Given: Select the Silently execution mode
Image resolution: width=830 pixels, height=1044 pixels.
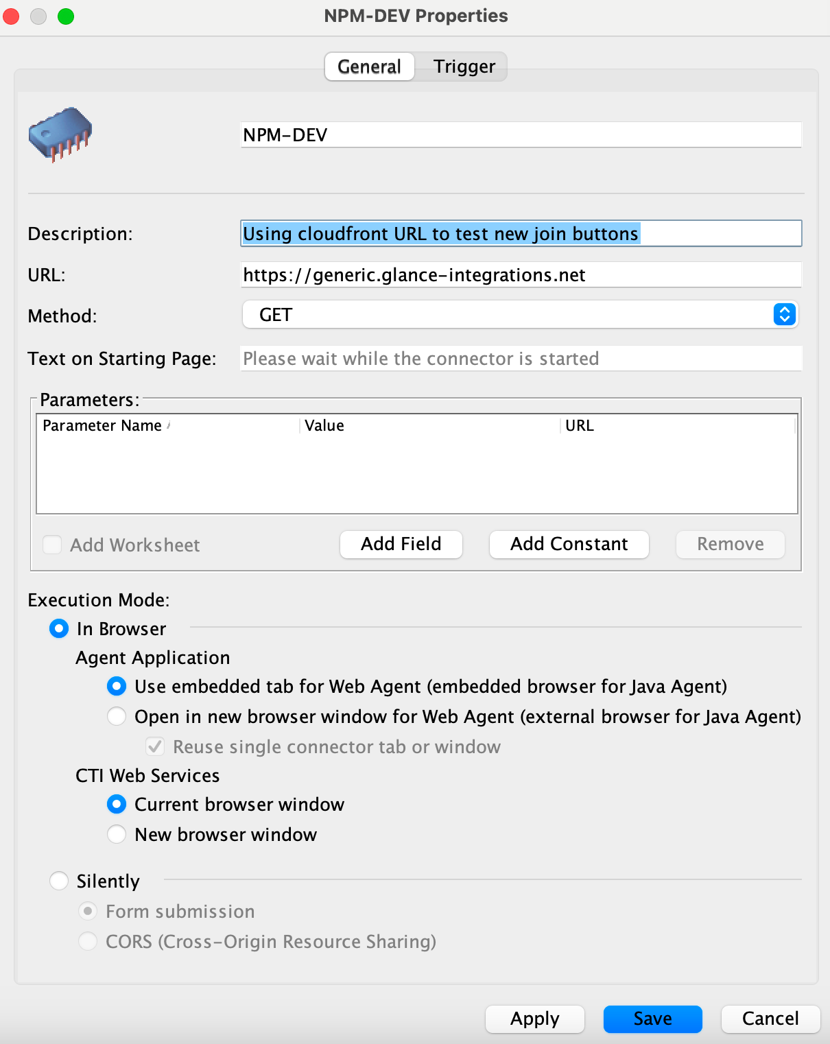Looking at the screenshot, I should (x=59, y=881).
